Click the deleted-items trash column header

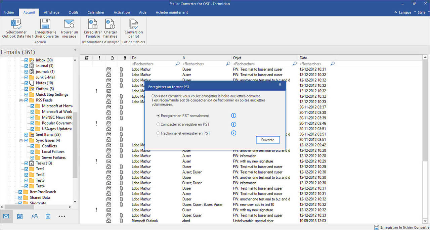point(87,58)
